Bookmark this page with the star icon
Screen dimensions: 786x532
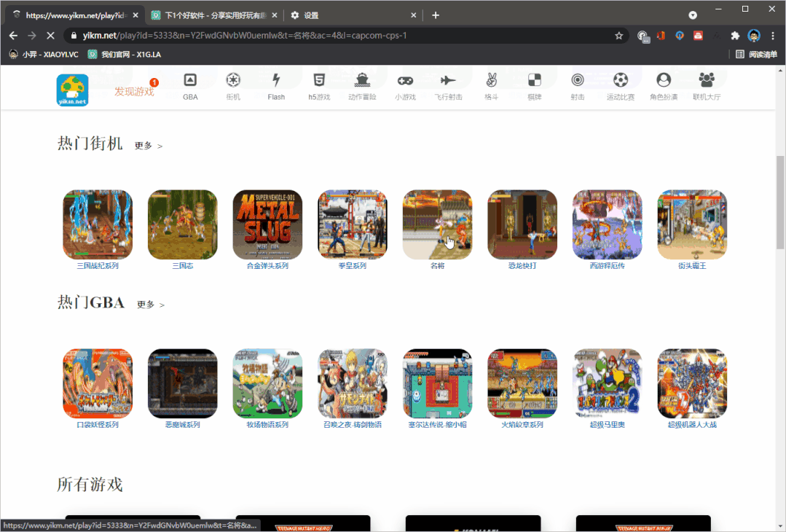click(x=619, y=35)
